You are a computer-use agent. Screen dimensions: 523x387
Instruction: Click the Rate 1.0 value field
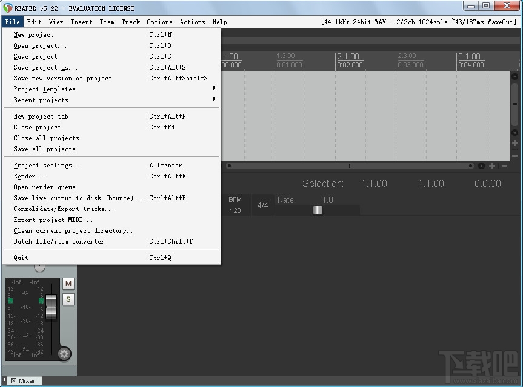click(x=327, y=200)
